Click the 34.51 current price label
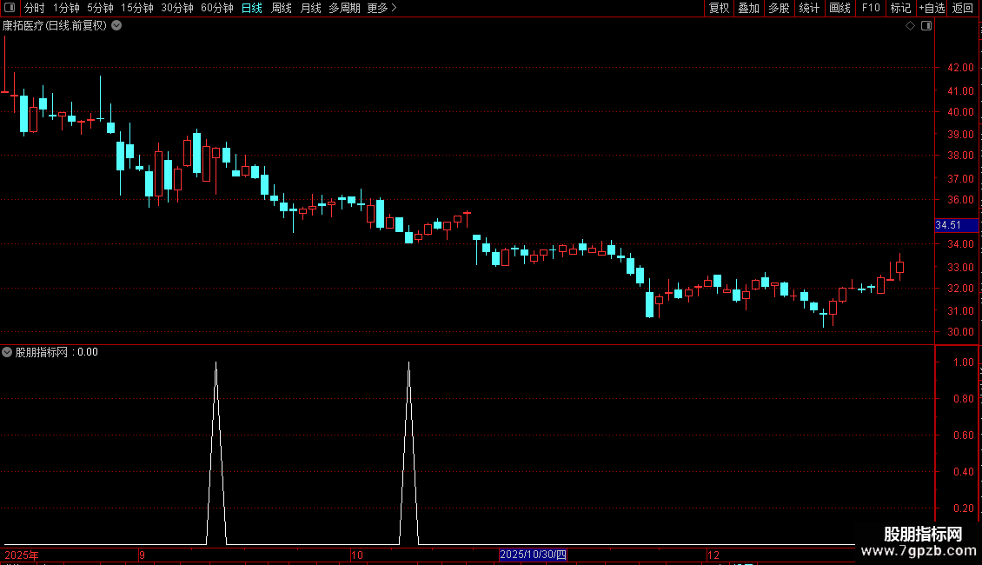Viewport: 982px width, 565px height. tap(956, 225)
